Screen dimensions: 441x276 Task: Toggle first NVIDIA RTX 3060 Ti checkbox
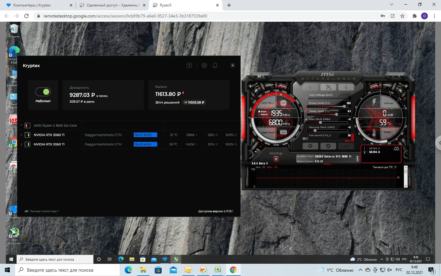27,135
